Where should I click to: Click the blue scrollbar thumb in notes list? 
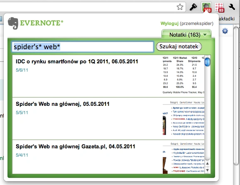pos(207,62)
